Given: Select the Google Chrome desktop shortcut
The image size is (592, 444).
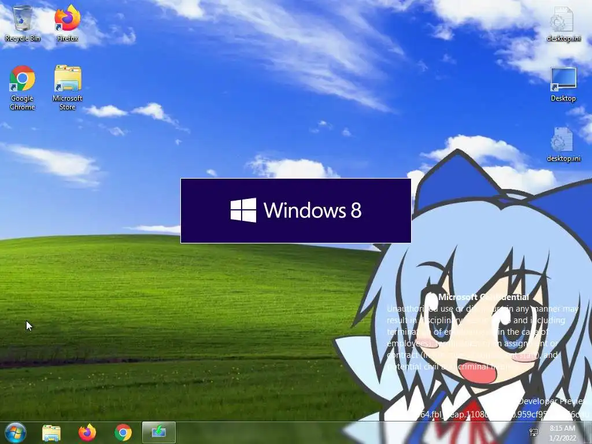Looking at the screenshot, I should tap(23, 88).
